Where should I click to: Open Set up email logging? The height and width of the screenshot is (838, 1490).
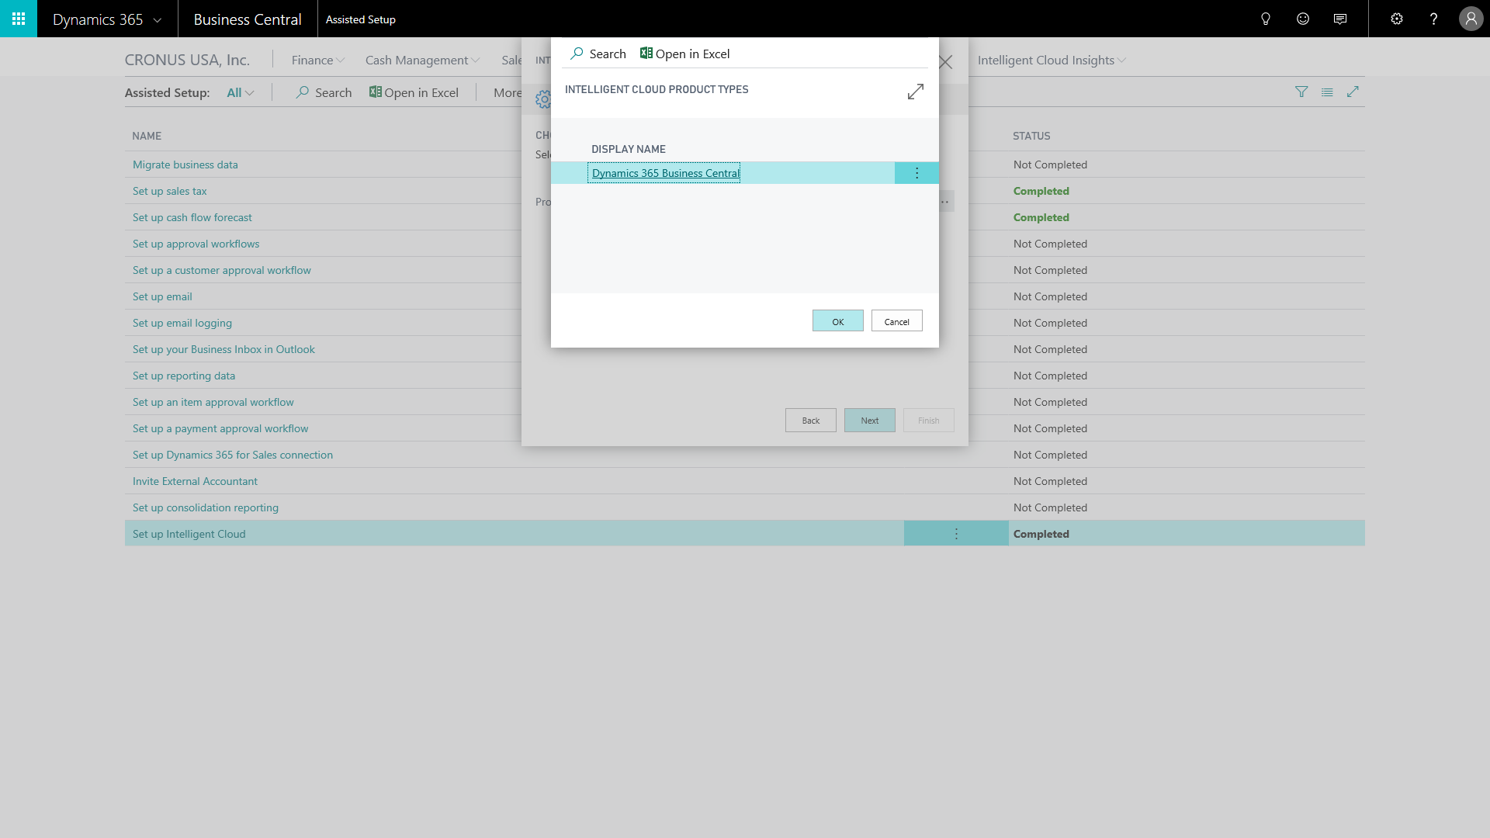click(182, 323)
